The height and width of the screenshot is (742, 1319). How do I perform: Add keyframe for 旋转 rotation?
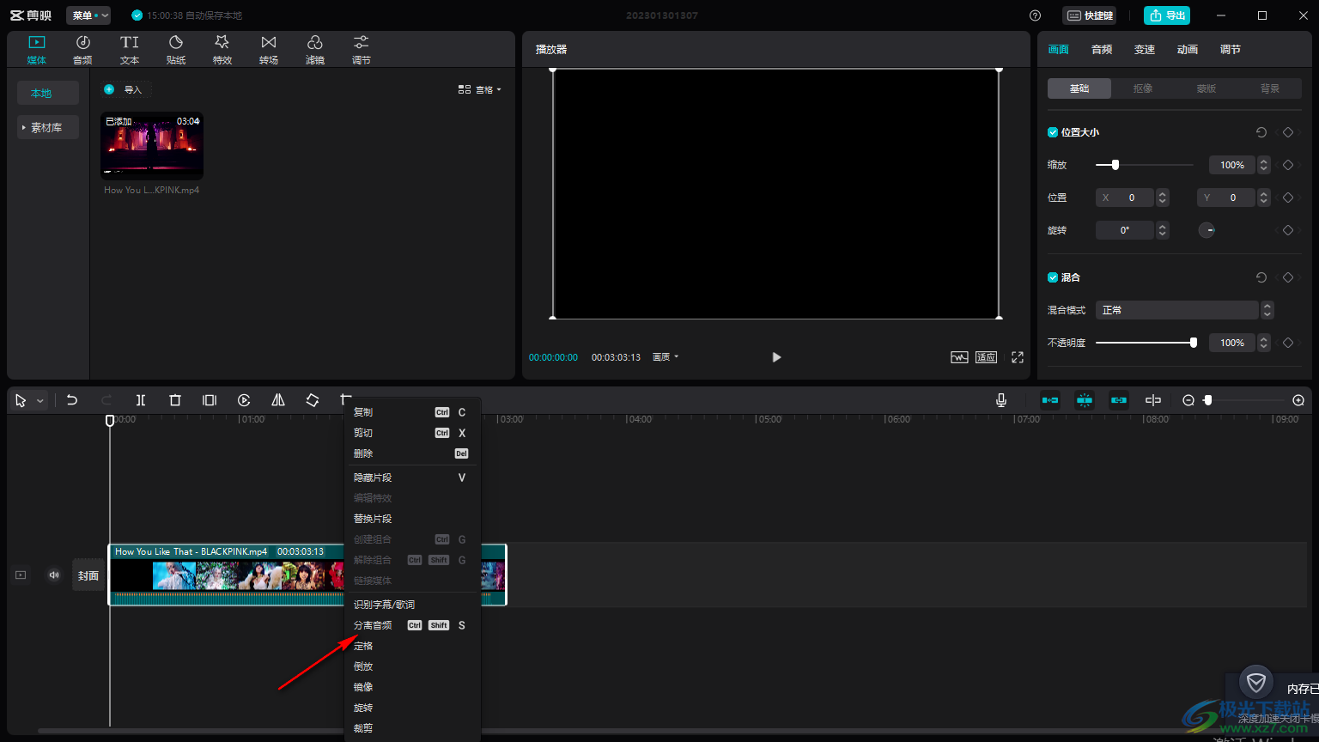[x=1287, y=230]
